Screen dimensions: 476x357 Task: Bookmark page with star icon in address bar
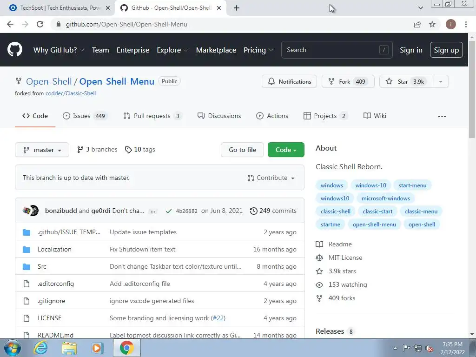pyautogui.click(x=432, y=24)
